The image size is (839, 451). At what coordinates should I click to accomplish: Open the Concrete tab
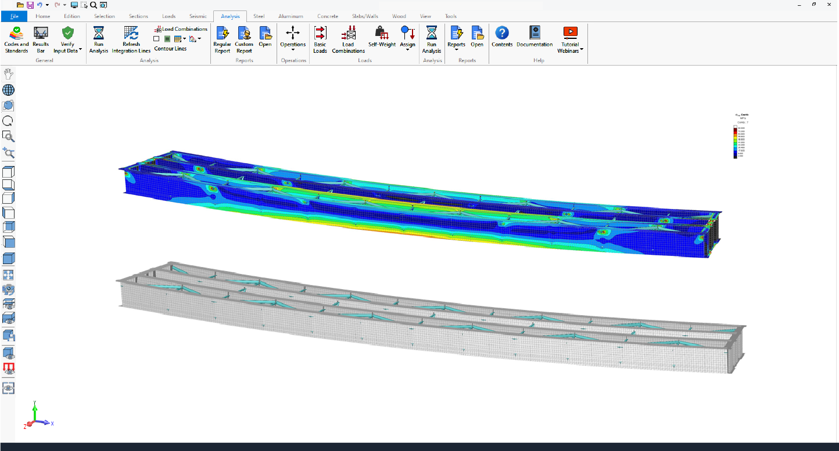[x=327, y=16]
